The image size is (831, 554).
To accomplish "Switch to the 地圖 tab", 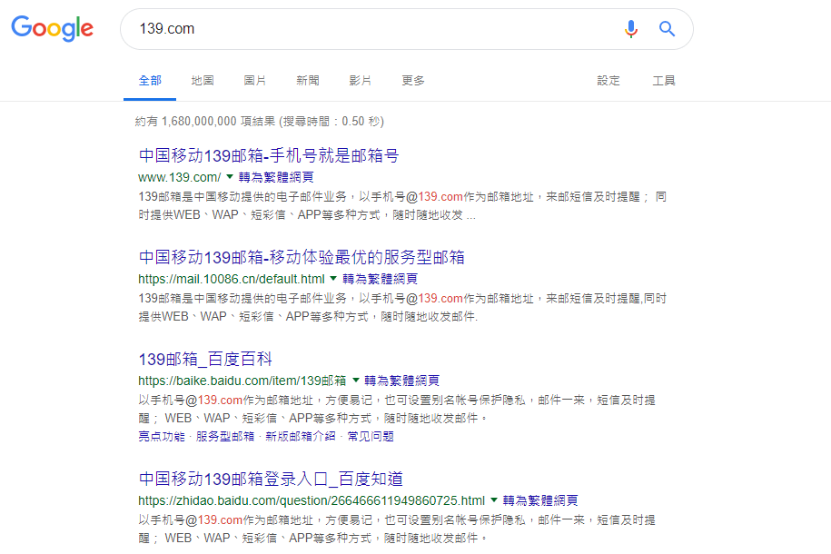I will pyautogui.click(x=203, y=81).
